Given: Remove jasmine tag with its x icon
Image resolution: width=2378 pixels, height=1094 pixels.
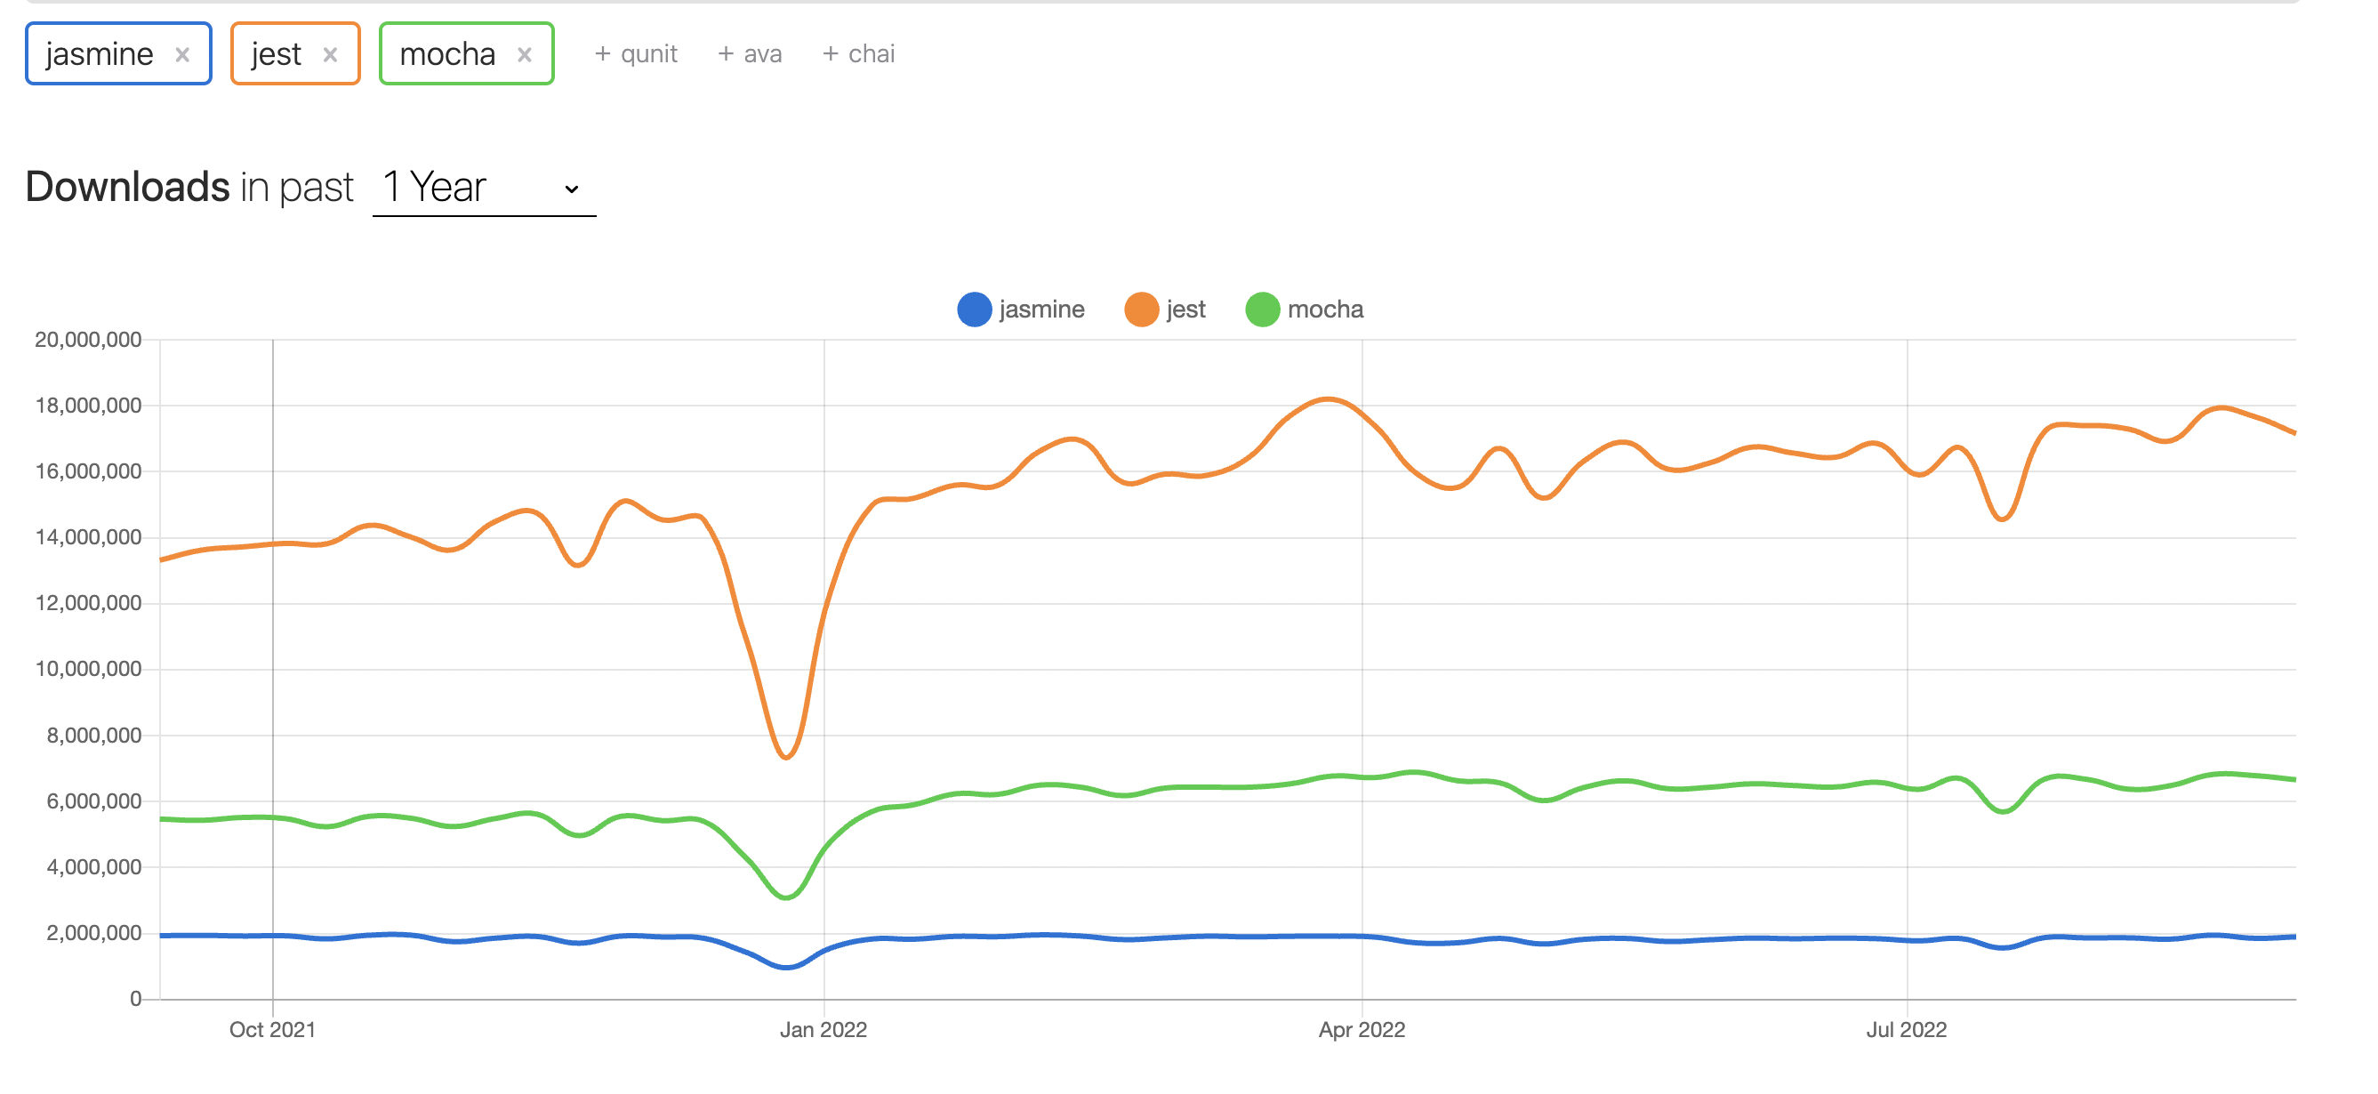Looking at the screenshot, I should click(x=183, y=54).
